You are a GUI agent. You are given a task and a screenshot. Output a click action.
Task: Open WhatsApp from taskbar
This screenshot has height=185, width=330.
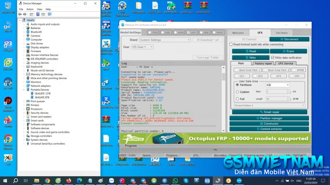[175, 181]
